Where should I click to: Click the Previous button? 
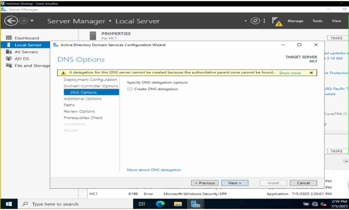click(205, 183)
